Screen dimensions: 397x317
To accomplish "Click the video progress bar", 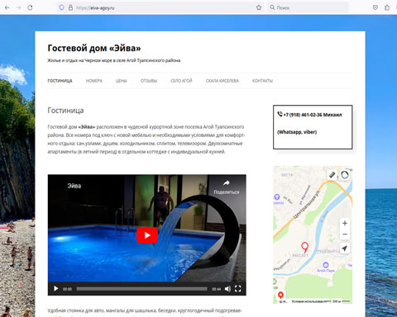I will 142,289.
